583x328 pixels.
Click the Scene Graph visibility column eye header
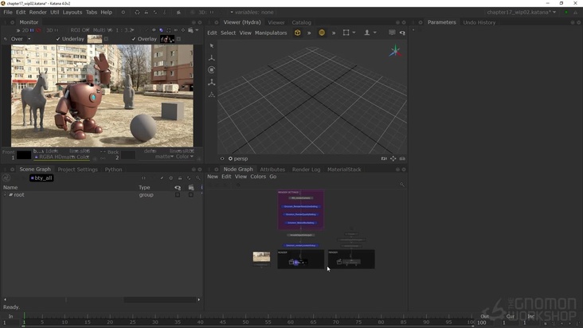(178, 187)
